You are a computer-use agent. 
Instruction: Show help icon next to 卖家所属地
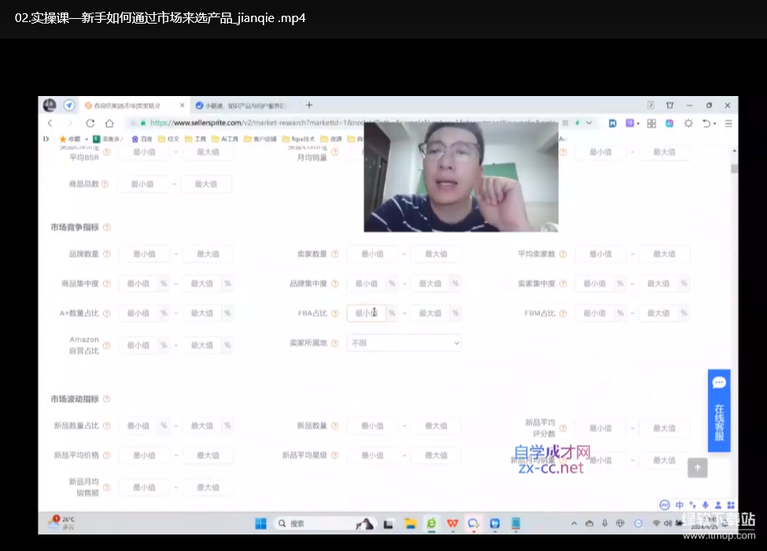click(x=334, y=343)
